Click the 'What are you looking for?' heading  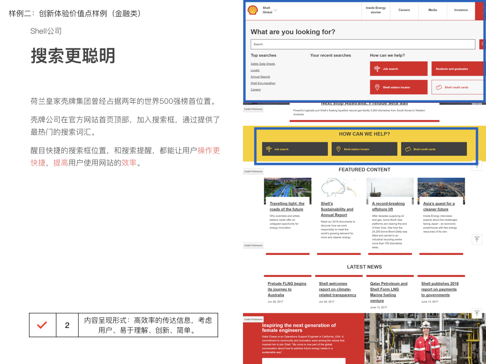(293, 32)
